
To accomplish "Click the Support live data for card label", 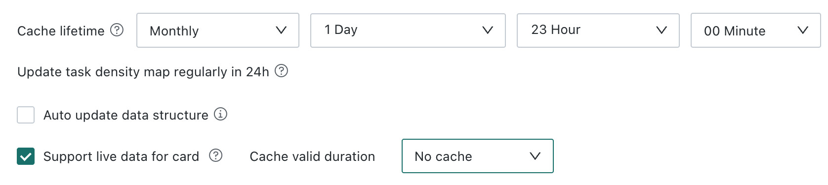I will click(x=121, y=156).
